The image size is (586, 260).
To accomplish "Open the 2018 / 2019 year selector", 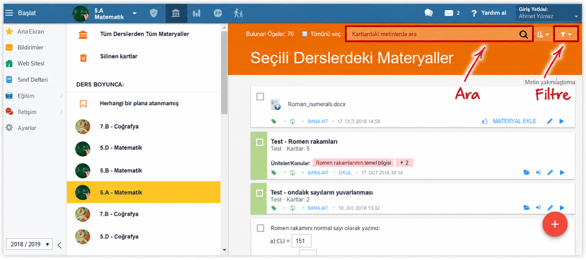I will click(x=29, y=244).
